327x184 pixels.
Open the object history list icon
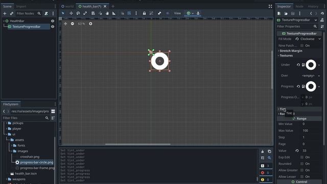[x=322, y=14]
